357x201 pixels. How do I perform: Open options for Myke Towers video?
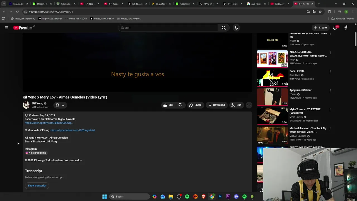330,110
